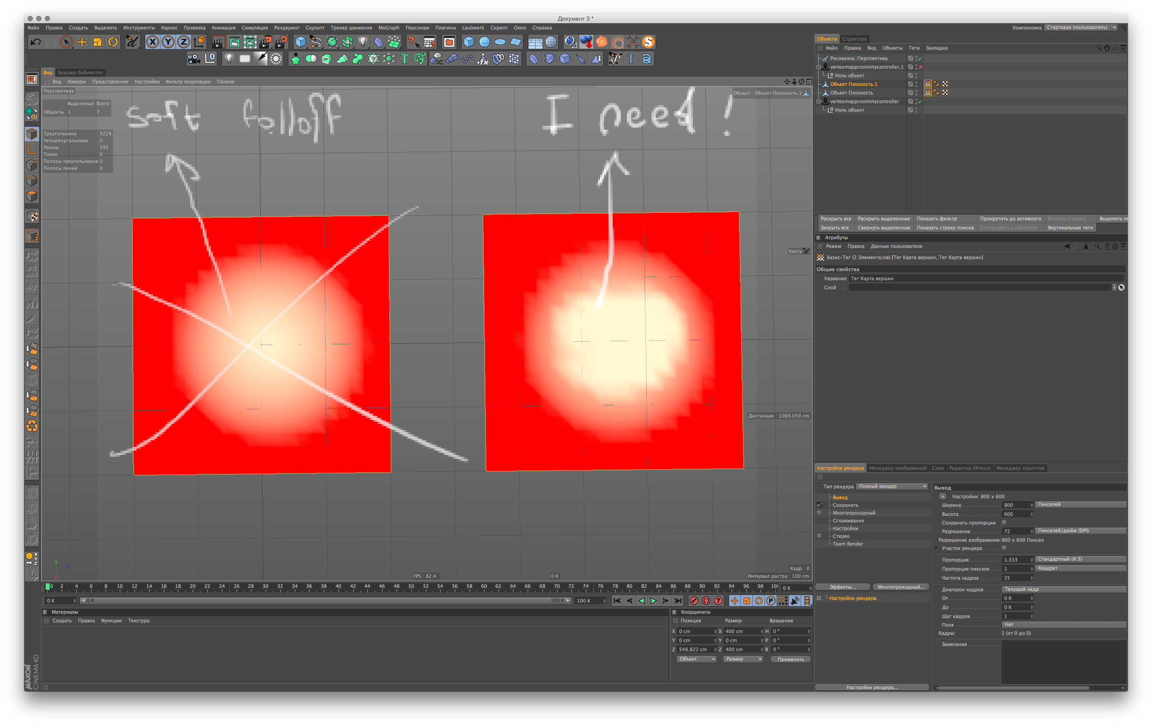Click the Undo arrow icon
The image size is (1152, 726).
[x=35, y=42]
